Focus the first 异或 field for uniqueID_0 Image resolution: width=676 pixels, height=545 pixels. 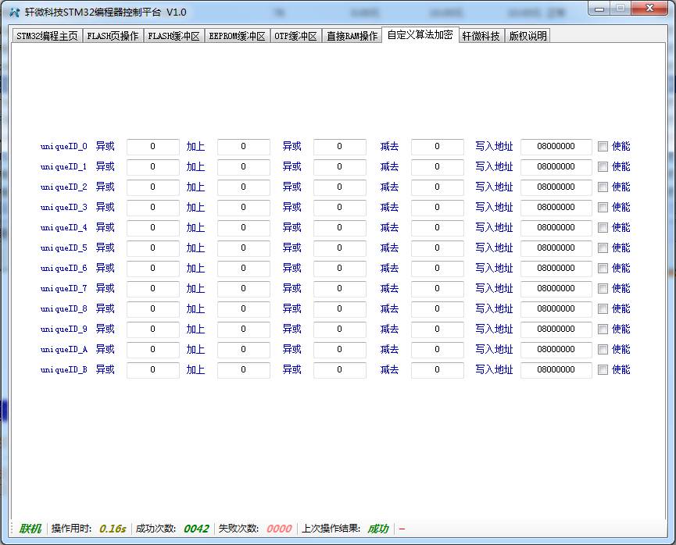point(152,147)
